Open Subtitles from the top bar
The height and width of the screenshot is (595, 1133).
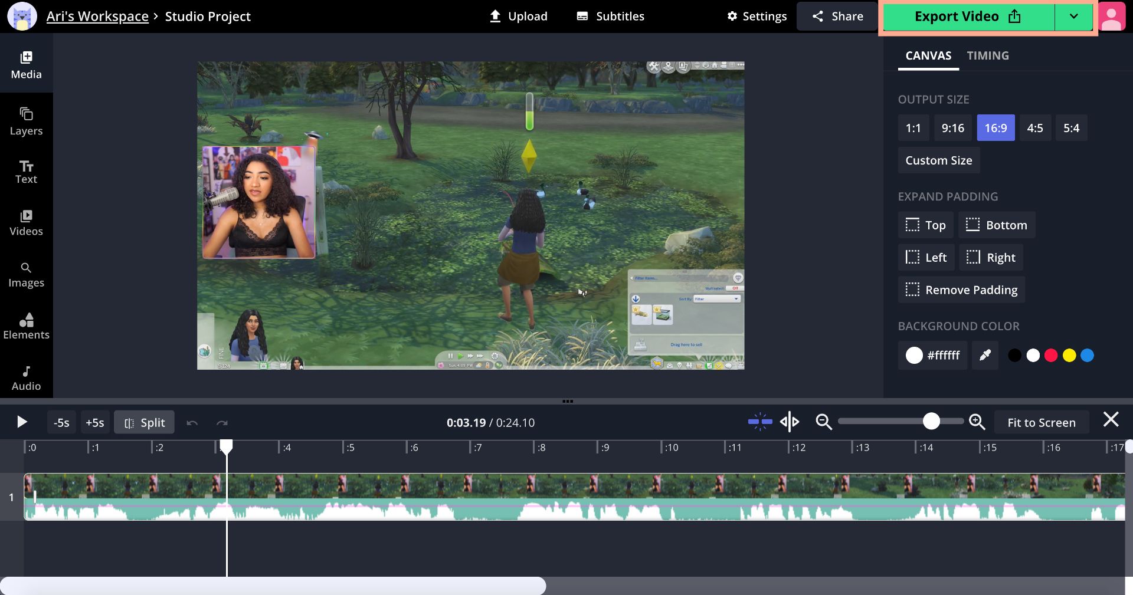coord(610,17)
